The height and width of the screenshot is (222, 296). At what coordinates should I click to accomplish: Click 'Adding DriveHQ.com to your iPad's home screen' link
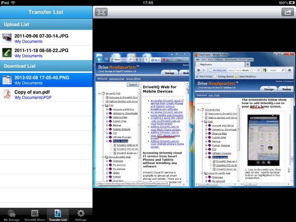point(165,128)
